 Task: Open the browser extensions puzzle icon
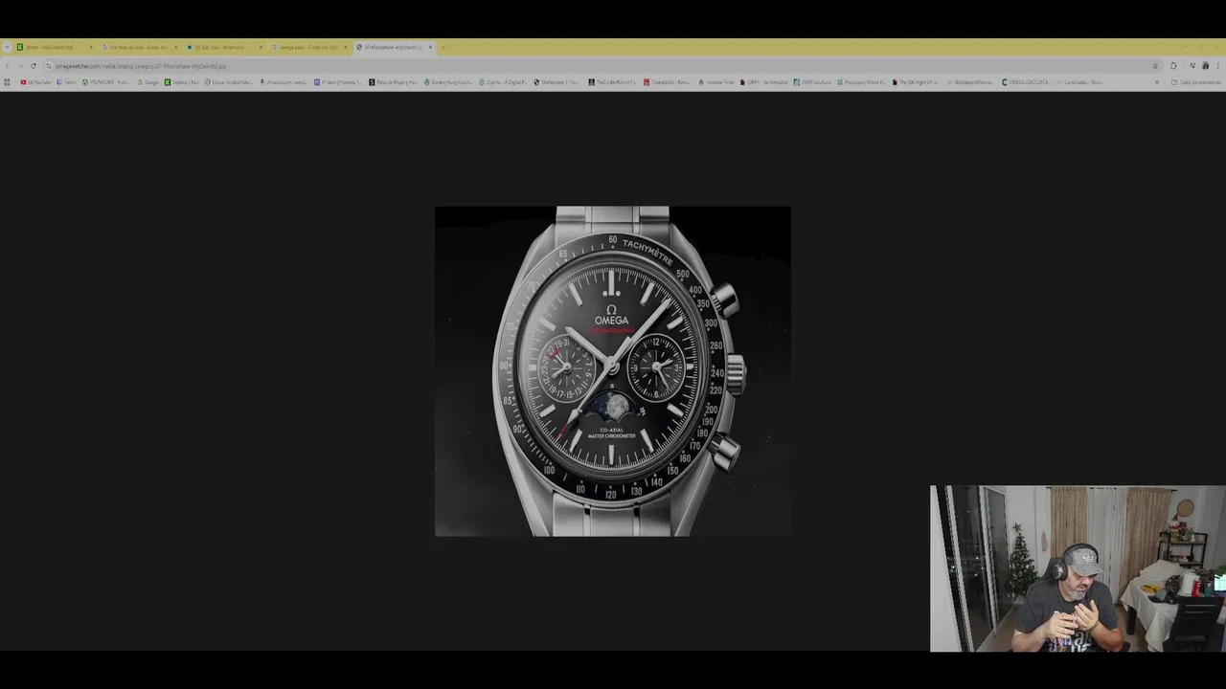tap(1173, 66)
